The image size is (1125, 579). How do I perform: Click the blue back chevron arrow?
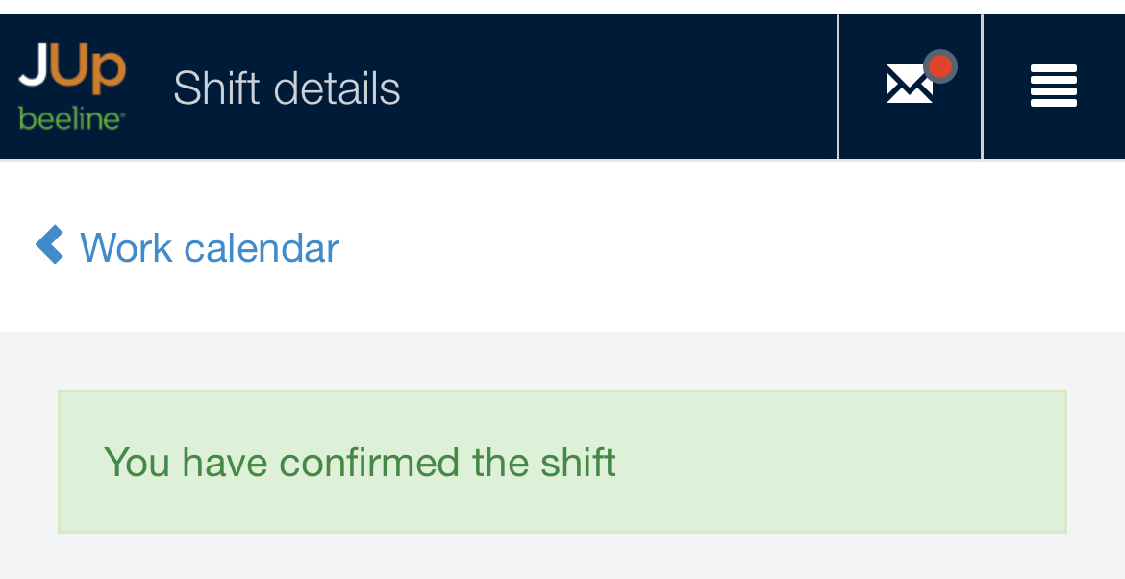pyautogui.click(x=49, y=245)
